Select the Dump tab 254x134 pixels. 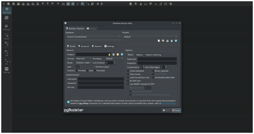71,46
